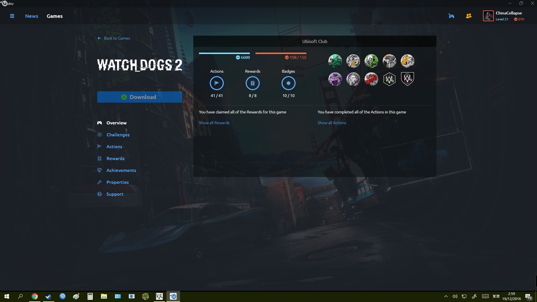Select the bright green skull badge
The height and width of the screenshot is (302, 537).
(371, 61)
